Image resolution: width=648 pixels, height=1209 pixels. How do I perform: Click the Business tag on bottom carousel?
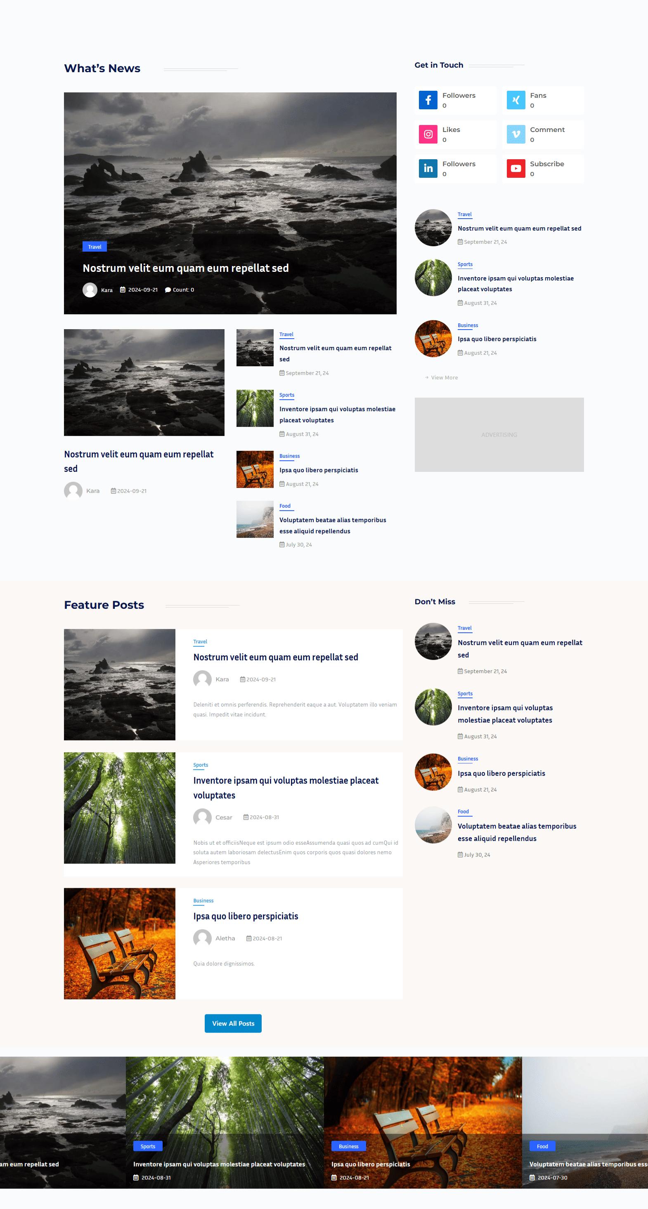tap(348, 1146)
